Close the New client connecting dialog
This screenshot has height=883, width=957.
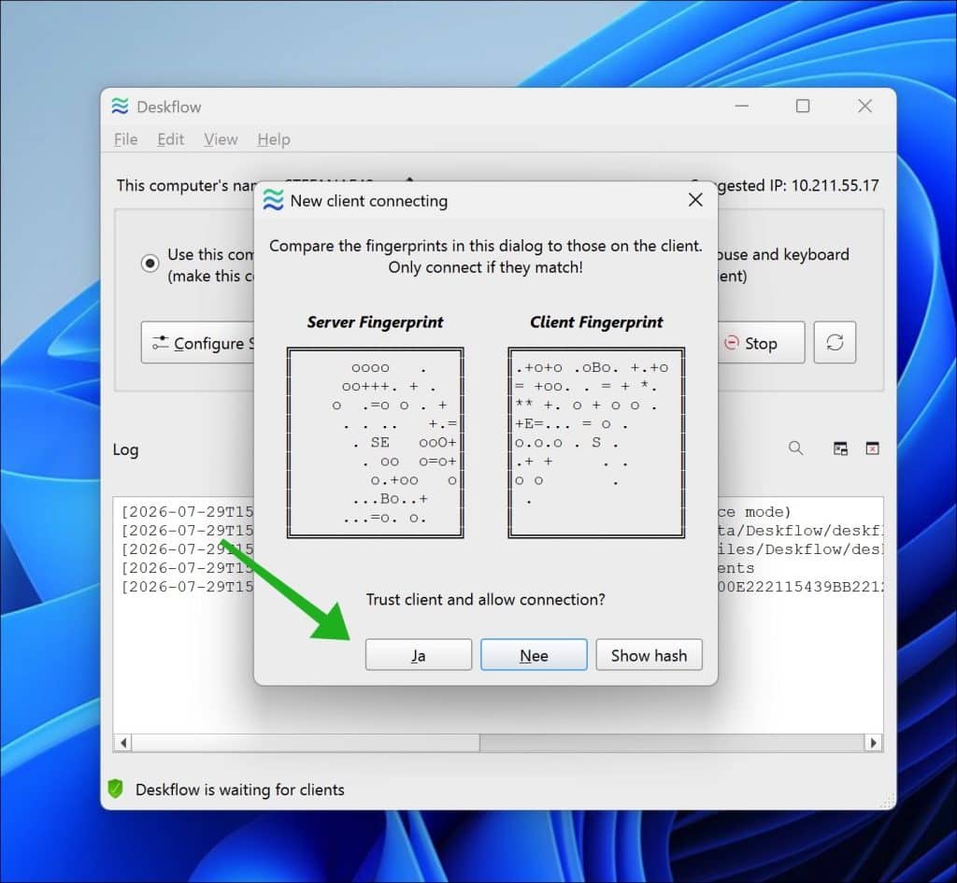click(x=695, y=200)
